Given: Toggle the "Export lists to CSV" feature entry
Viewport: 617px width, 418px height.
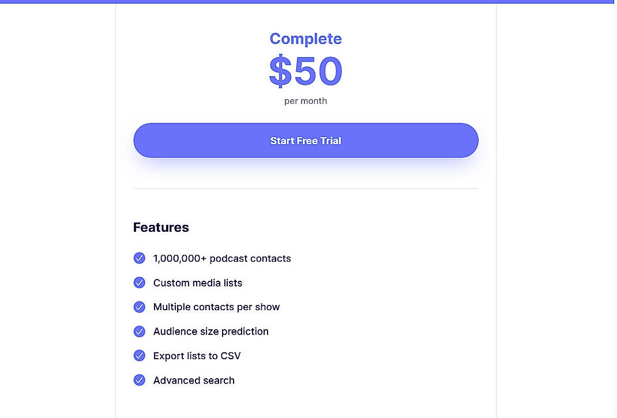Looking at the screenshot, I should pyautogui.click(x=196, y=356).
